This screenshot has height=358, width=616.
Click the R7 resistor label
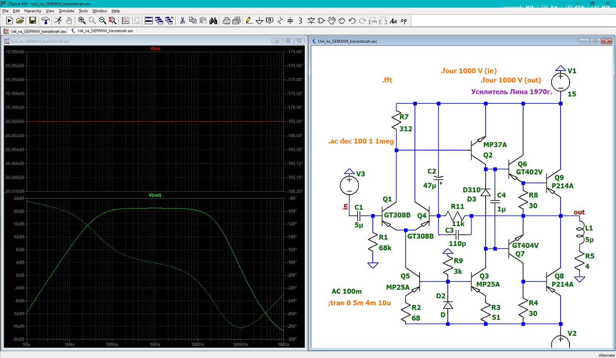tap(404, 117)
